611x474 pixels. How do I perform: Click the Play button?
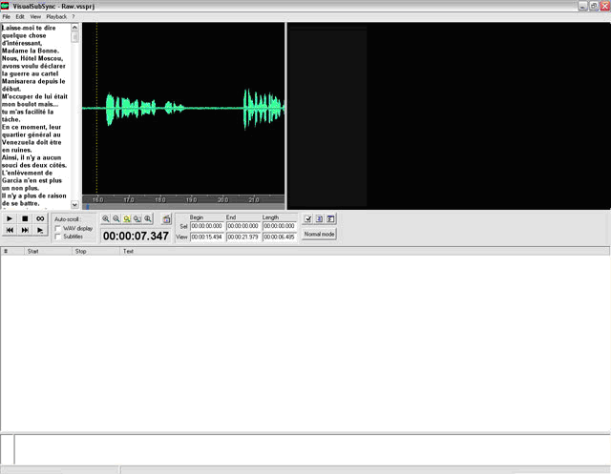click(x=10, y=219)
